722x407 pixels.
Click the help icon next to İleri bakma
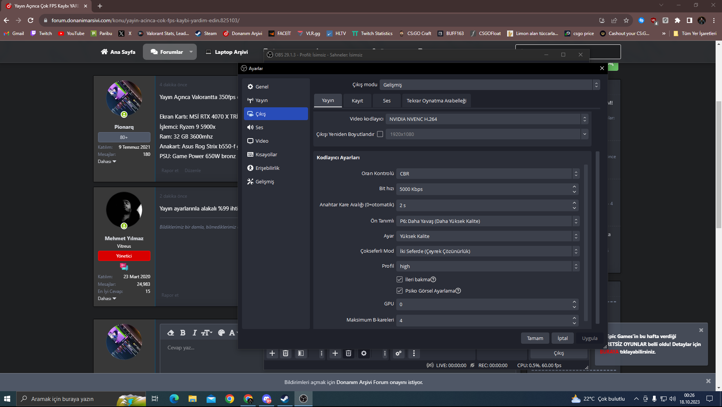(433, 279)
